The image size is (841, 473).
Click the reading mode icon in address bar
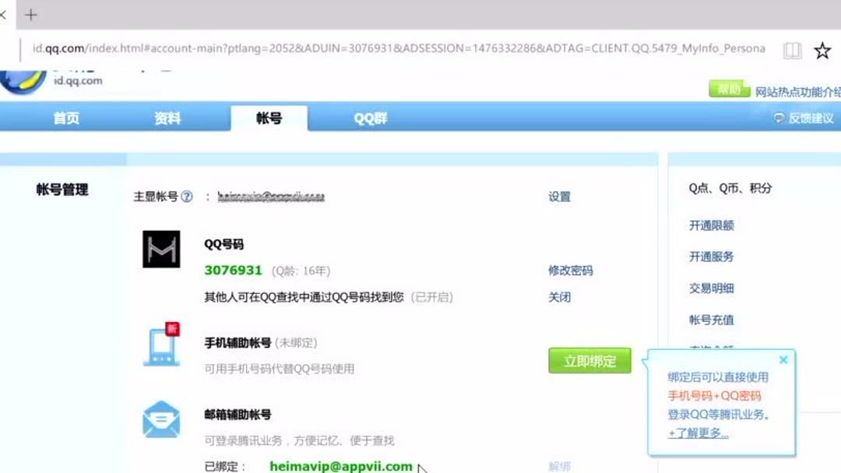[793, 48]
